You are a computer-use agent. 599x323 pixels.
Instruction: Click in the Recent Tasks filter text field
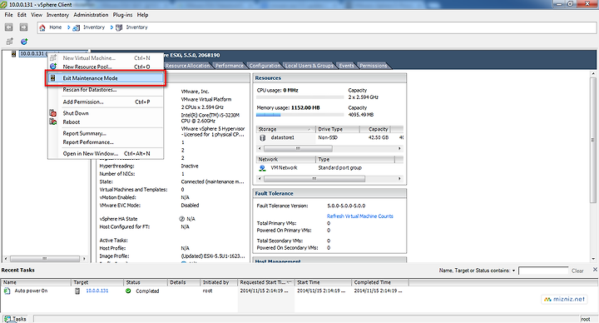pos(543,271)
